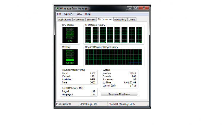Click the CPU Usage gauge showing 0 %

(70, 35)
